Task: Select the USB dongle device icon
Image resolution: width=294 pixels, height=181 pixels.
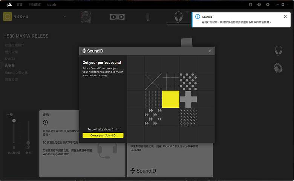Action: tap(147, 17)
